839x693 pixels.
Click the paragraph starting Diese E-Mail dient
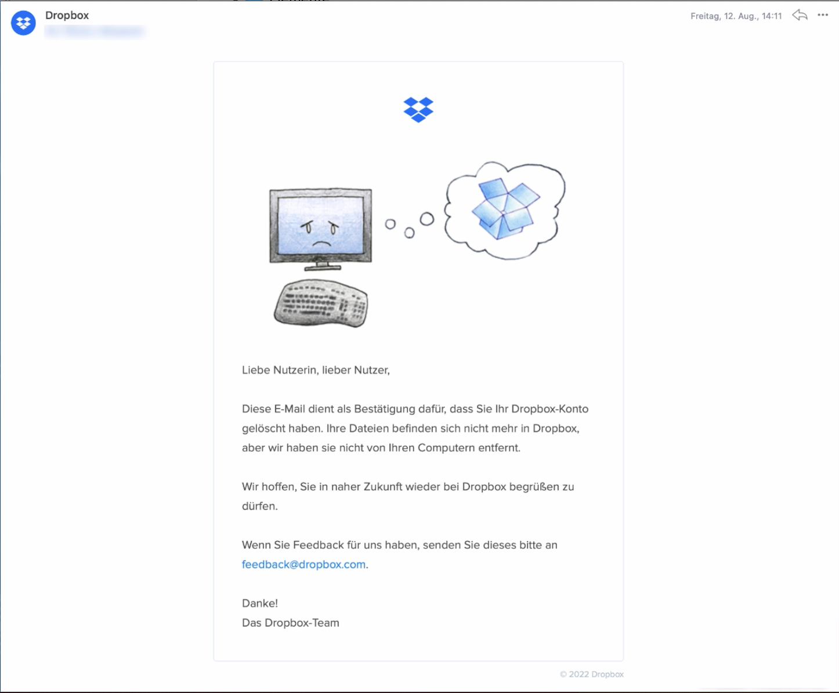(415, 428)
